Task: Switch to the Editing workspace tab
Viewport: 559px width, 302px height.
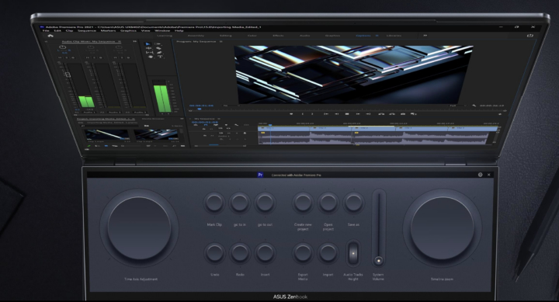Action: (225, 36)
